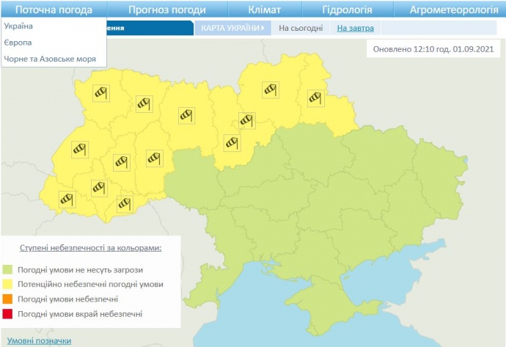Click the wind icon over Lviv region
This screenshot has width=506, height=347.
pyautogui.click(x=80, y=149)
